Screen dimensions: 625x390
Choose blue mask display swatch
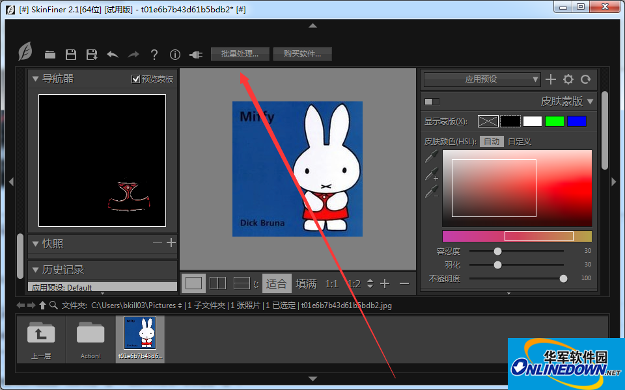tap(577, 121)
